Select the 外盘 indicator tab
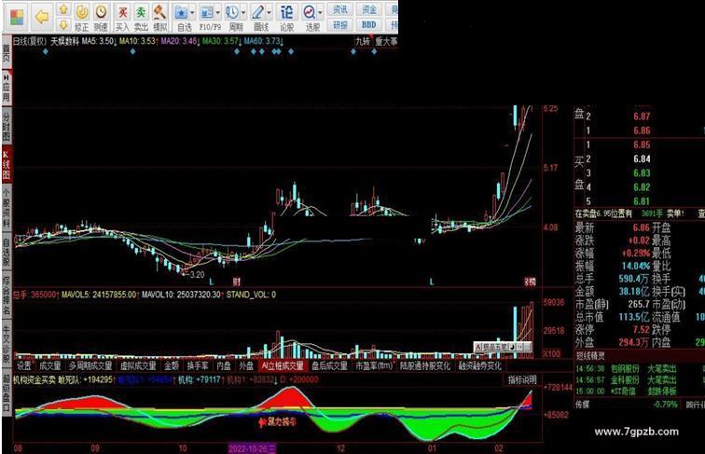 click(x=246, y=365)
